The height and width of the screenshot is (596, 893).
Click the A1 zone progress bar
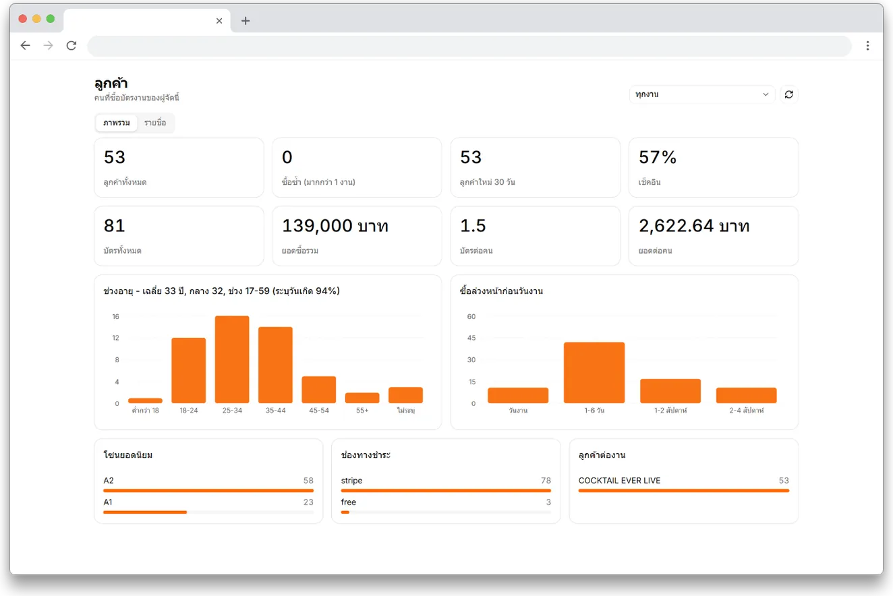pos(208,512)
